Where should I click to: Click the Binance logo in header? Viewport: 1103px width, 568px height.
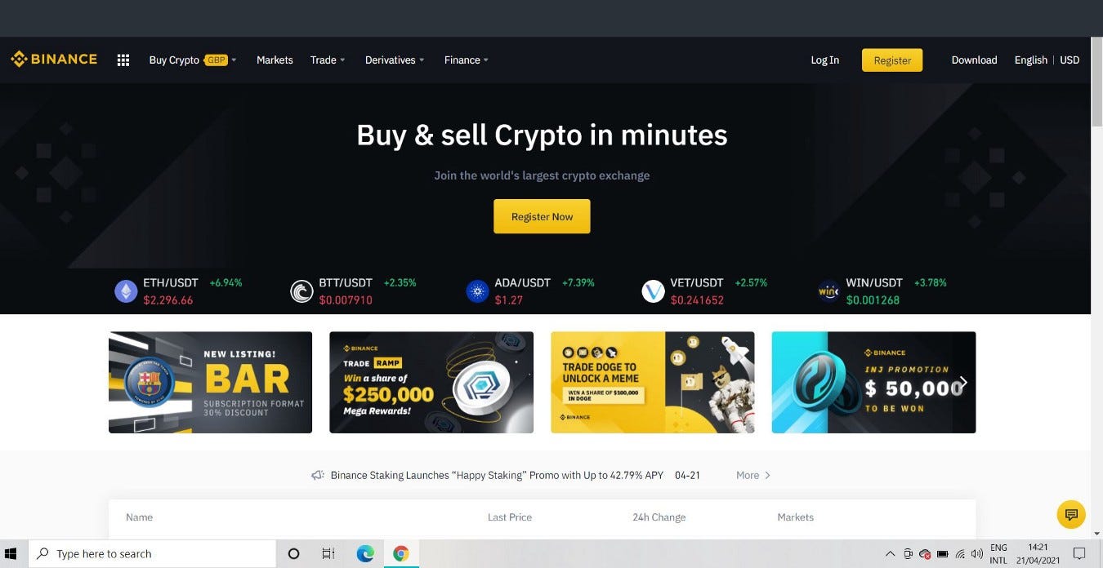(54, 60)
